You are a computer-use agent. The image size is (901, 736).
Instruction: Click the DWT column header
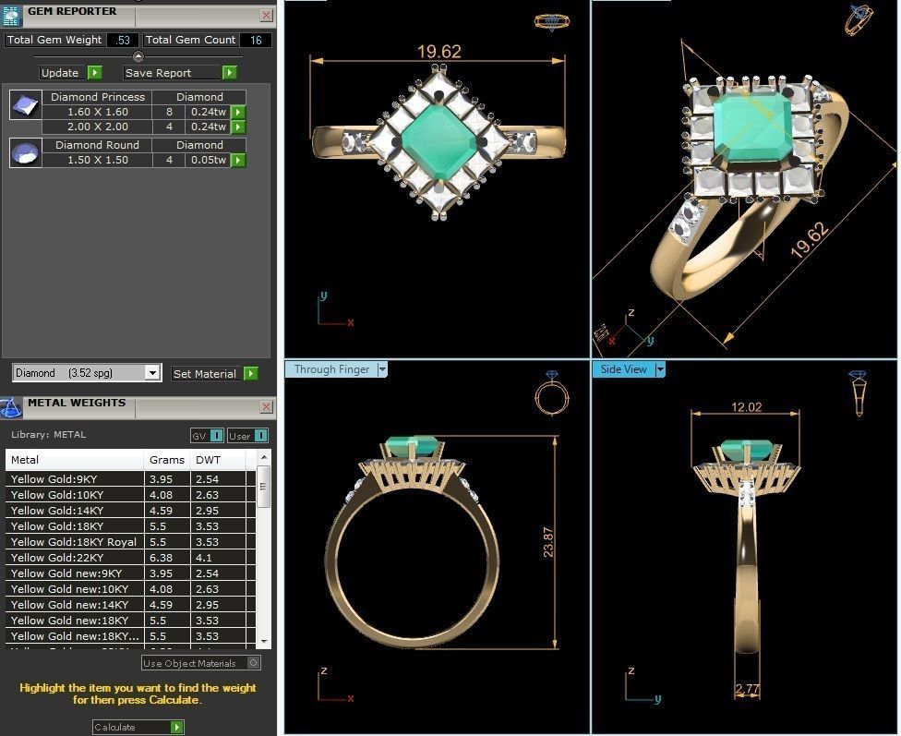[218, 460]
